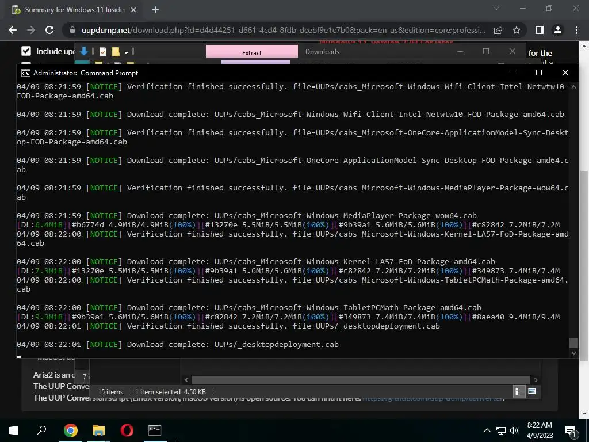This screenshot has width=589, height=442.
Task: Open the clock showing 8:22 AM
Action: 540,430
